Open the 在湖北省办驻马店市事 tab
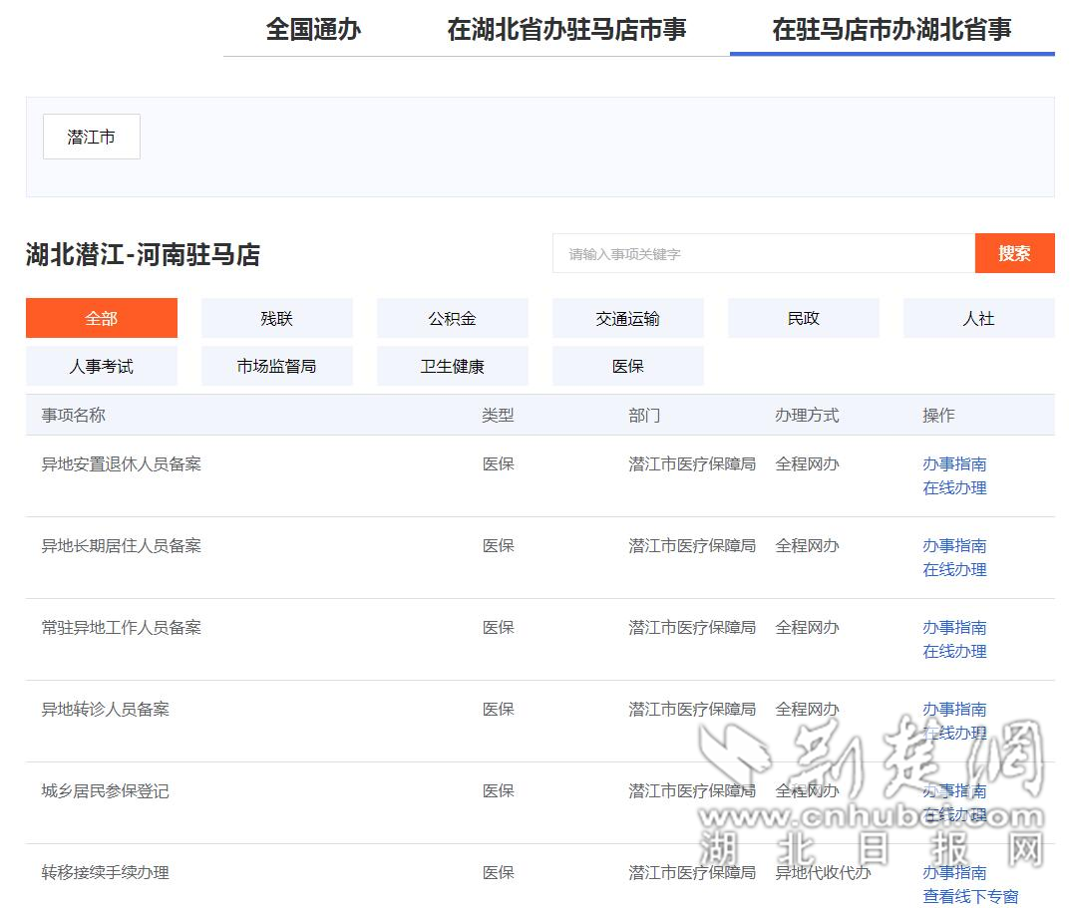Screen dimensions: 1070x908 pos(566,30)
